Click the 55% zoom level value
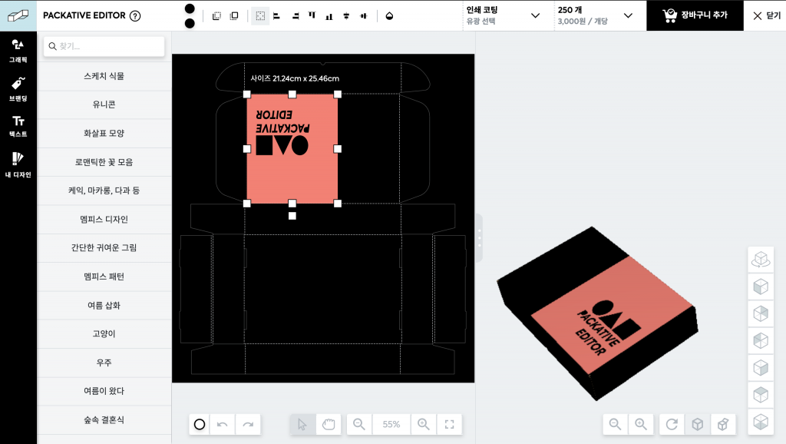Image resolution: width=786 pixels, height=444 pixels. pyautogui.click(x=391, y=425)
